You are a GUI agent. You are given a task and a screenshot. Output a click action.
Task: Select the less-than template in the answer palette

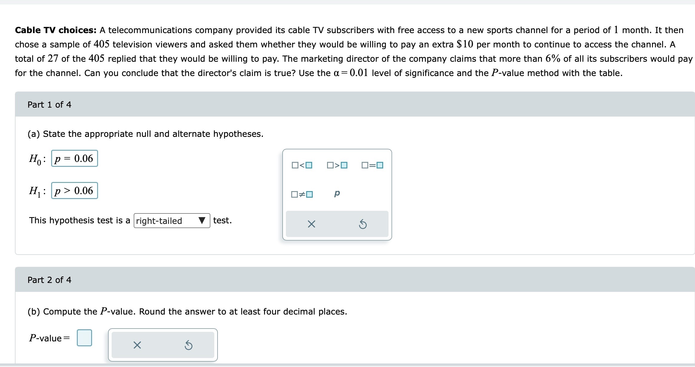301,165
